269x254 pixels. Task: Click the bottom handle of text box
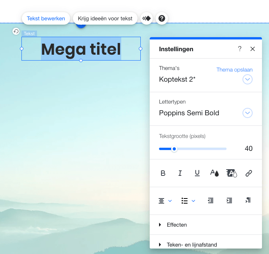tap(81, 60)
